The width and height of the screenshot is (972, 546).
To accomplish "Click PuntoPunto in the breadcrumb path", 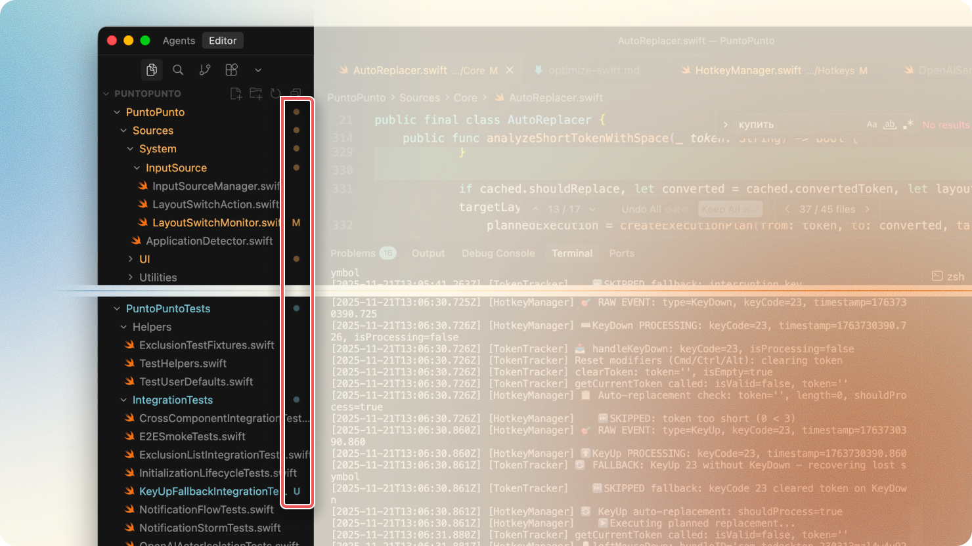I will pos(357,98).
